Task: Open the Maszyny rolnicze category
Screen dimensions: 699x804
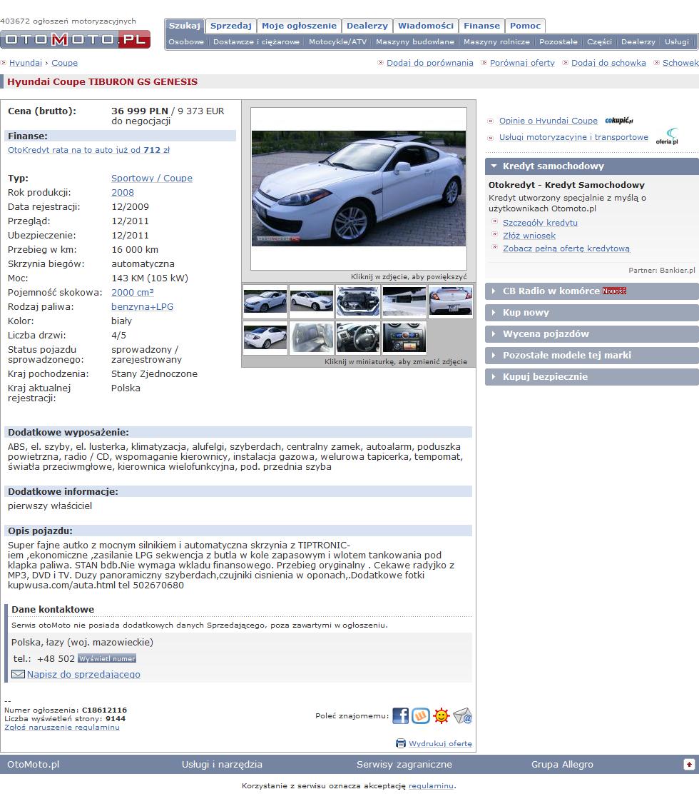Action: coord(496,42)
